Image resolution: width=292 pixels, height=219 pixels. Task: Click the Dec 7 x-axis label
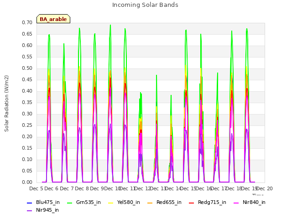67,188
